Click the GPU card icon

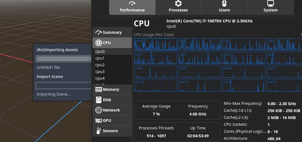point(98,120)
